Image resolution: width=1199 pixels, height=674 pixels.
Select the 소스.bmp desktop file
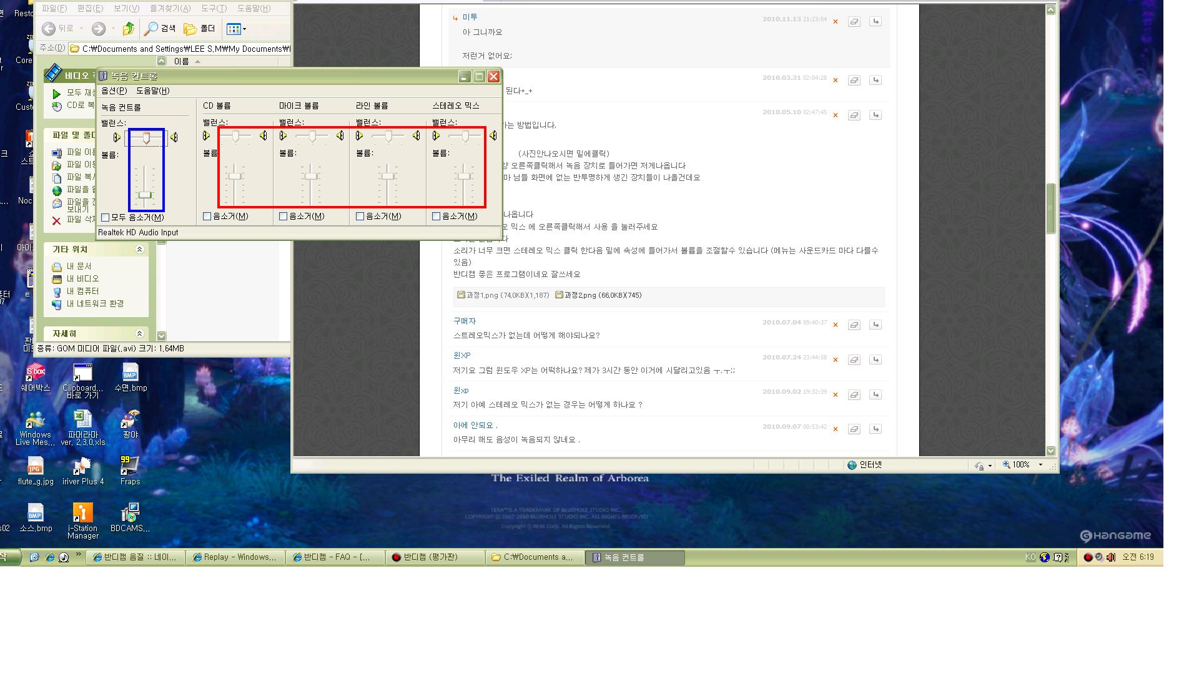point(36,518)
